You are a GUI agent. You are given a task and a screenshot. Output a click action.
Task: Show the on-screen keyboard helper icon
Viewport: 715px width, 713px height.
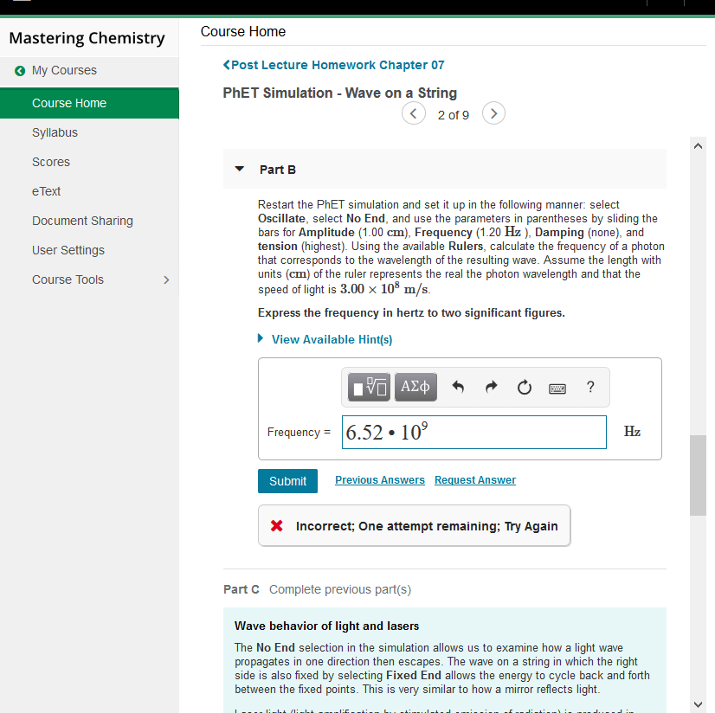tap(557, 387)
